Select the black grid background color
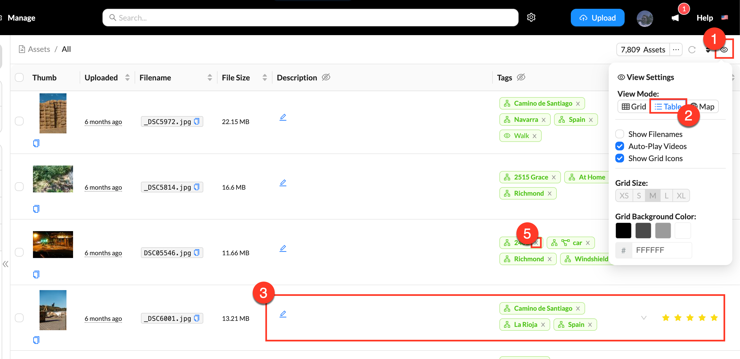The image size is (740, 359). [x=623, y=231]
